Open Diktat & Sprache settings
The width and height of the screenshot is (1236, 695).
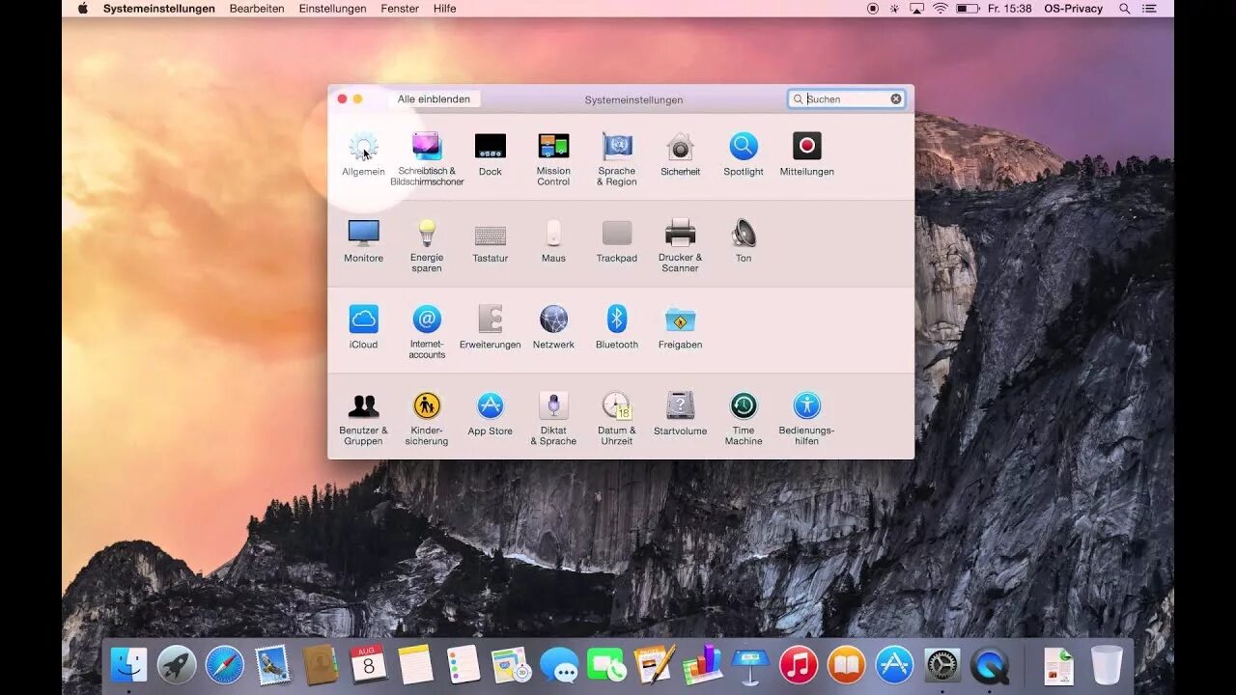coord(553,419)
